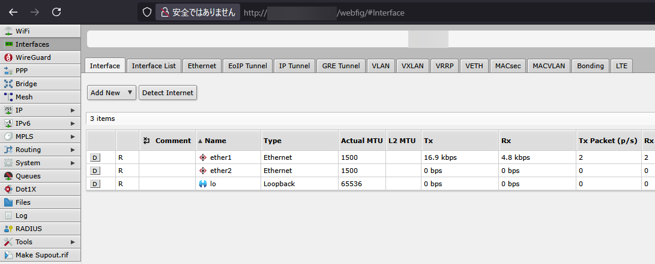
Task: Click the lo loopback interface icon
Action: [202, 184]
